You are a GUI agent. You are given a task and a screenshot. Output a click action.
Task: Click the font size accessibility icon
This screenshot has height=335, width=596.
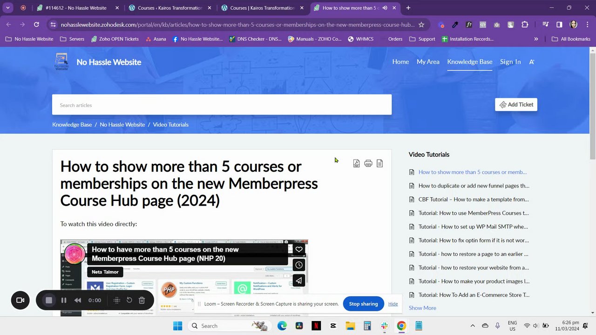pyautogui.click(x=532, y=62)
